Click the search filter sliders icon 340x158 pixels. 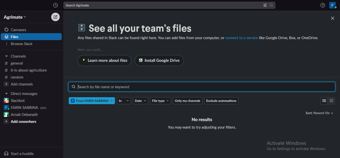(265, 5)
